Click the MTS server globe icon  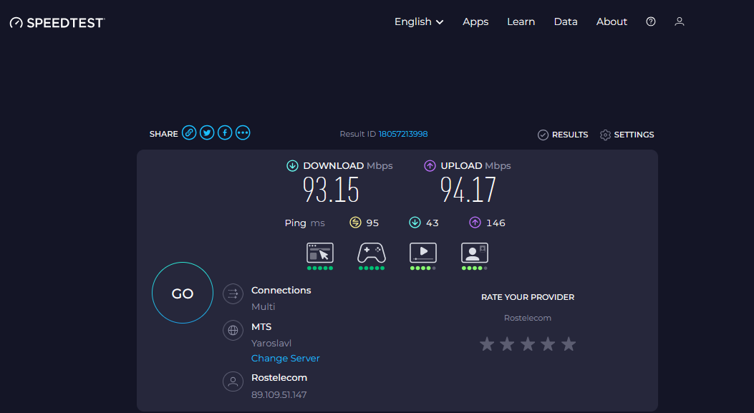coord(233,330)
